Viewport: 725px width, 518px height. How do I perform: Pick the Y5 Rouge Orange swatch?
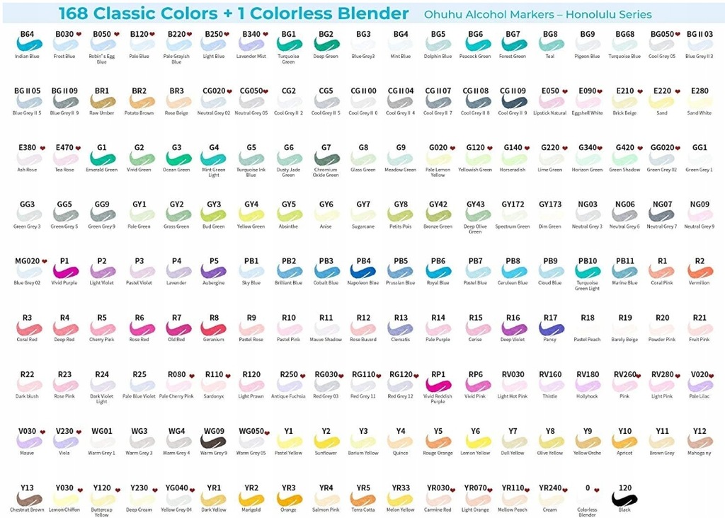point(439,442)
